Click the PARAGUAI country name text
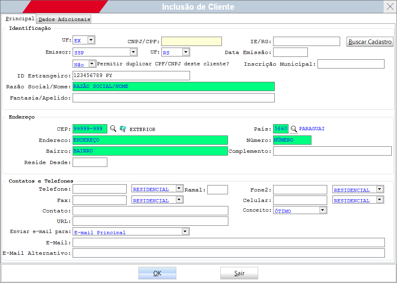The height and width of the screenshot is (283, 397). [x=312, y=129]
